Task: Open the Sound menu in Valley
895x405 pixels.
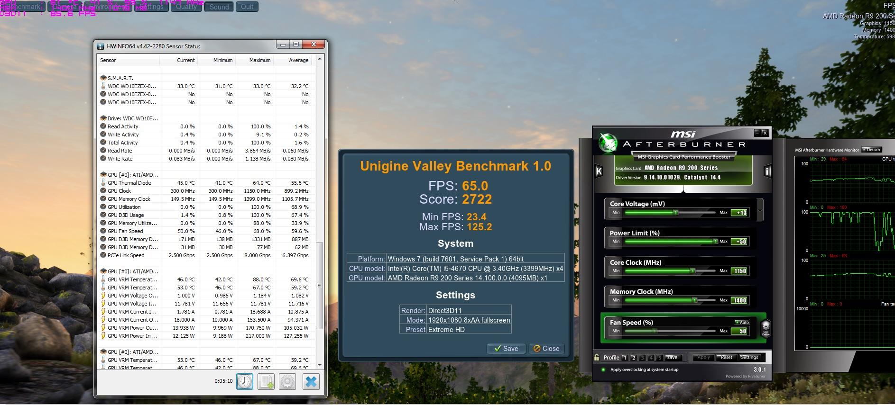Action: pyautogui.click(x=219, y=7)
